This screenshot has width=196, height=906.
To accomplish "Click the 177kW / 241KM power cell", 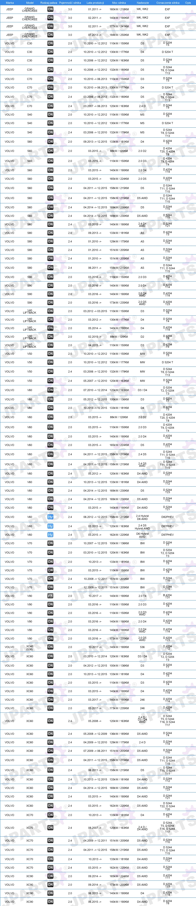I will coord(119,26).
